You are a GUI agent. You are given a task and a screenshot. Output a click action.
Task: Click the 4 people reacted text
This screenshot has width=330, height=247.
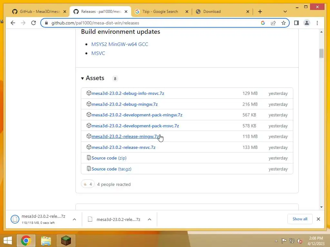point(114,184)
